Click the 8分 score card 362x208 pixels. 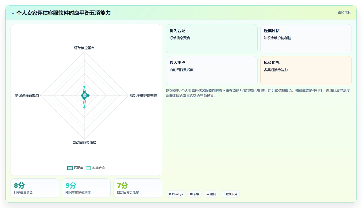35,188
